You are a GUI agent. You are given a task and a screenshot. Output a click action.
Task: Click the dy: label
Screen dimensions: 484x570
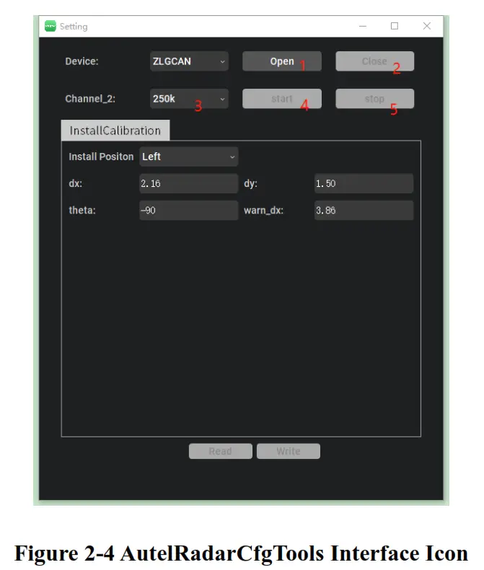(251, 183)
